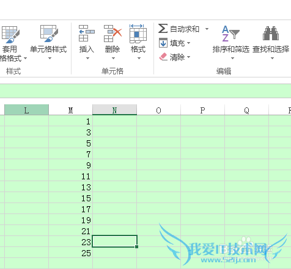Select cell containing 11 in column M

pyautogui.click(x=70, y=176)
